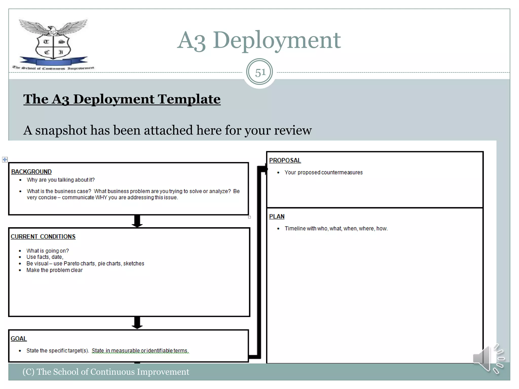Select the GOAL heading
The height and width of the screenshot is (389, 519).
[19, 339]
